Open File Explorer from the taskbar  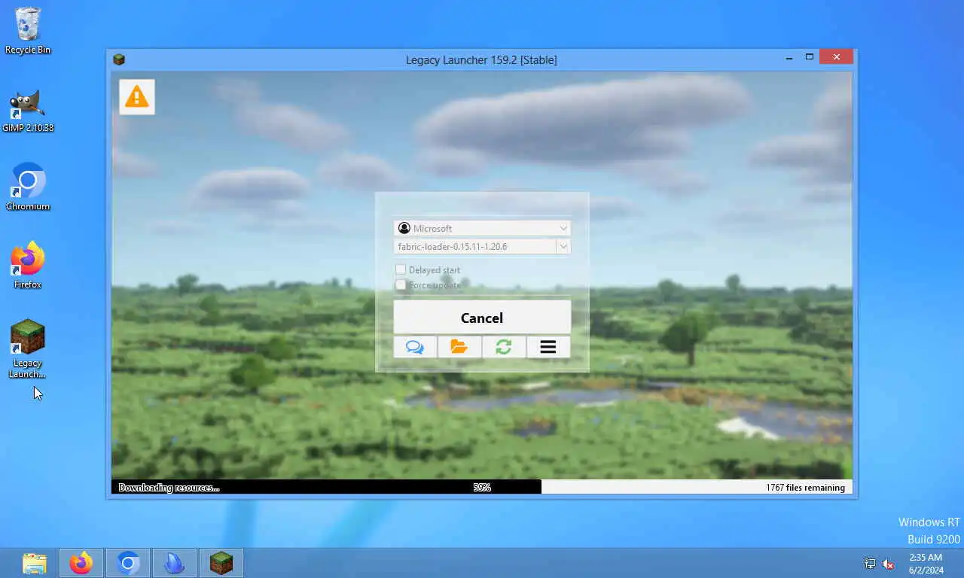35,563
